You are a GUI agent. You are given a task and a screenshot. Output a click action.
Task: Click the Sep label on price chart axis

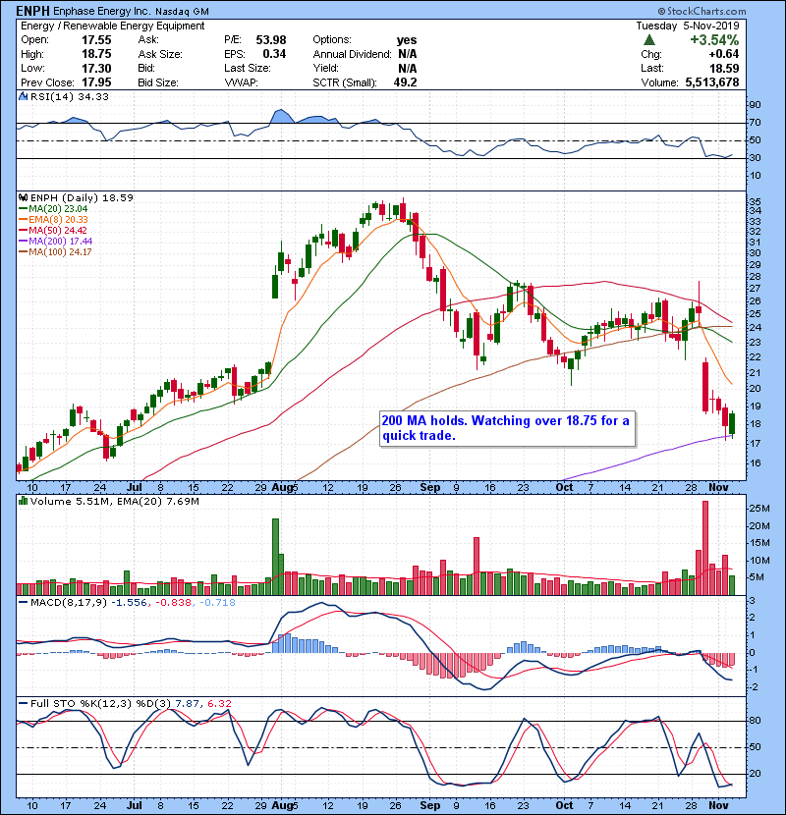(x=429, y=488)
